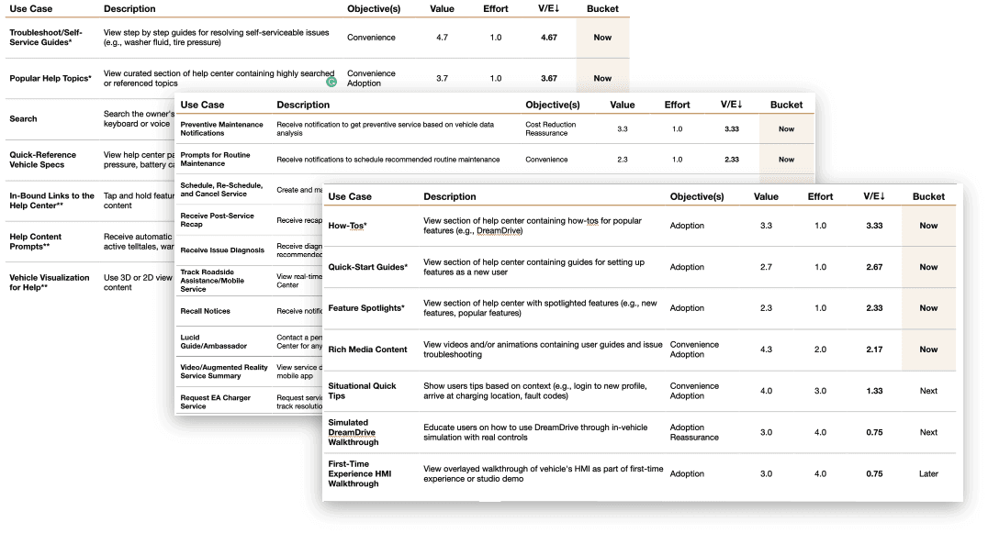Viewport: 988px width, 533px height.
Task: Click the 3.67 V/E value for Popular Help Topics
Action: (549, 78)
